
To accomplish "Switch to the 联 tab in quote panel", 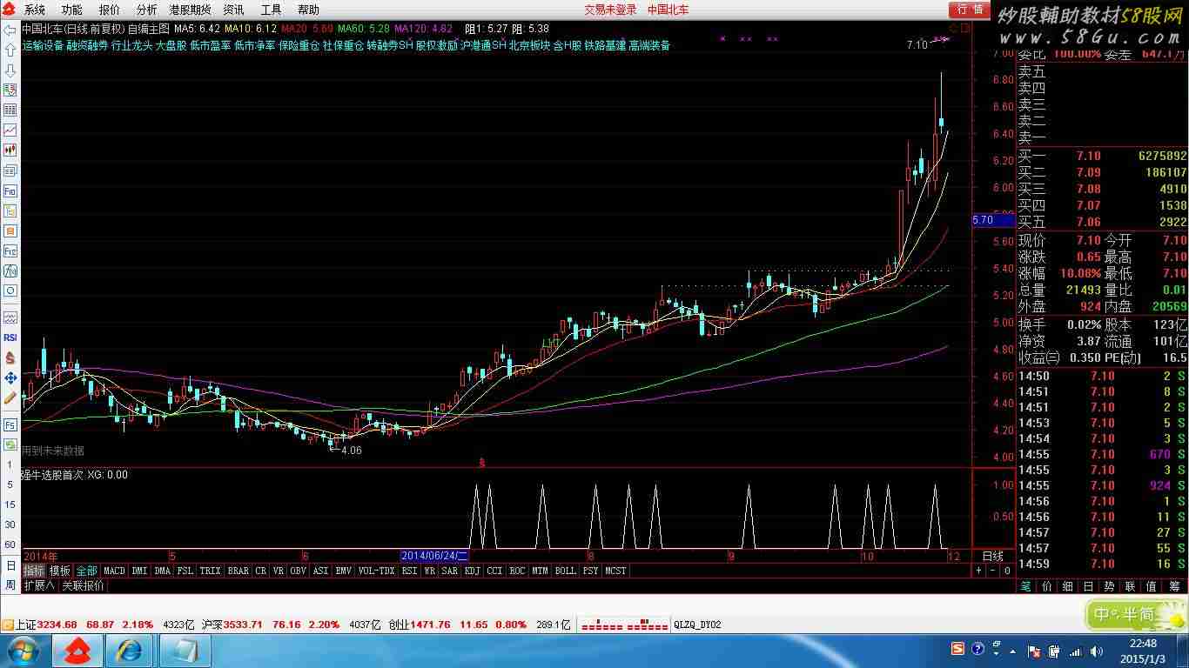I will (x=1131, y=586).
